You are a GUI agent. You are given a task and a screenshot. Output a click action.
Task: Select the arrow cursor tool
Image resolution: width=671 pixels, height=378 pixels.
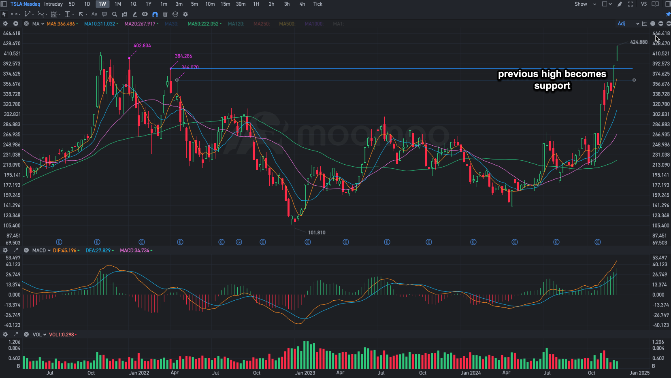click(4, 14)
